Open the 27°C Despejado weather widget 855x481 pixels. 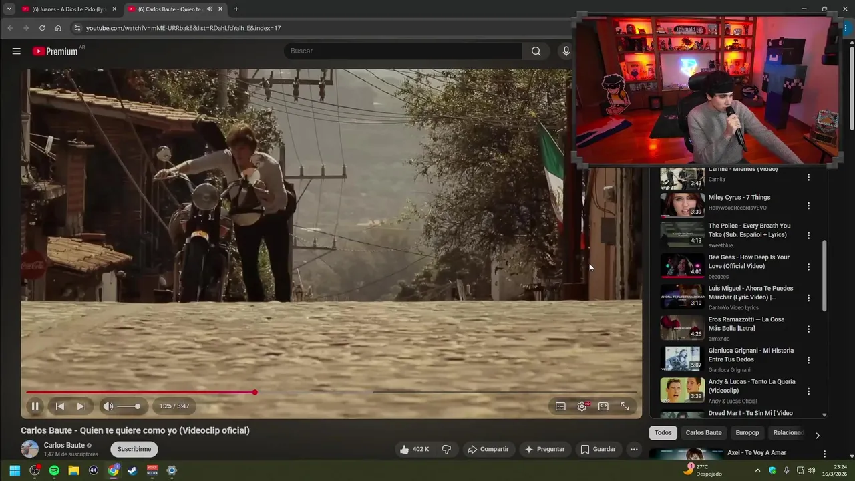[x=703, y=470]
